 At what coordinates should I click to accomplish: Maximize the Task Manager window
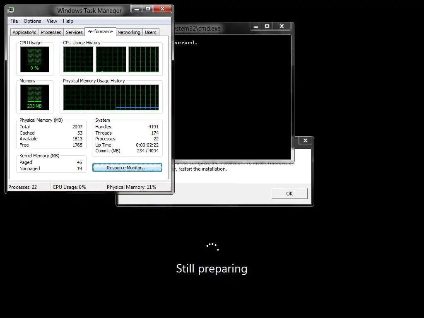[148, 9]
